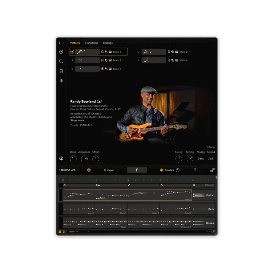This screenshot has height=274, width=274.
Task: Switch to the Transitions tab
Action: [91, 43]
